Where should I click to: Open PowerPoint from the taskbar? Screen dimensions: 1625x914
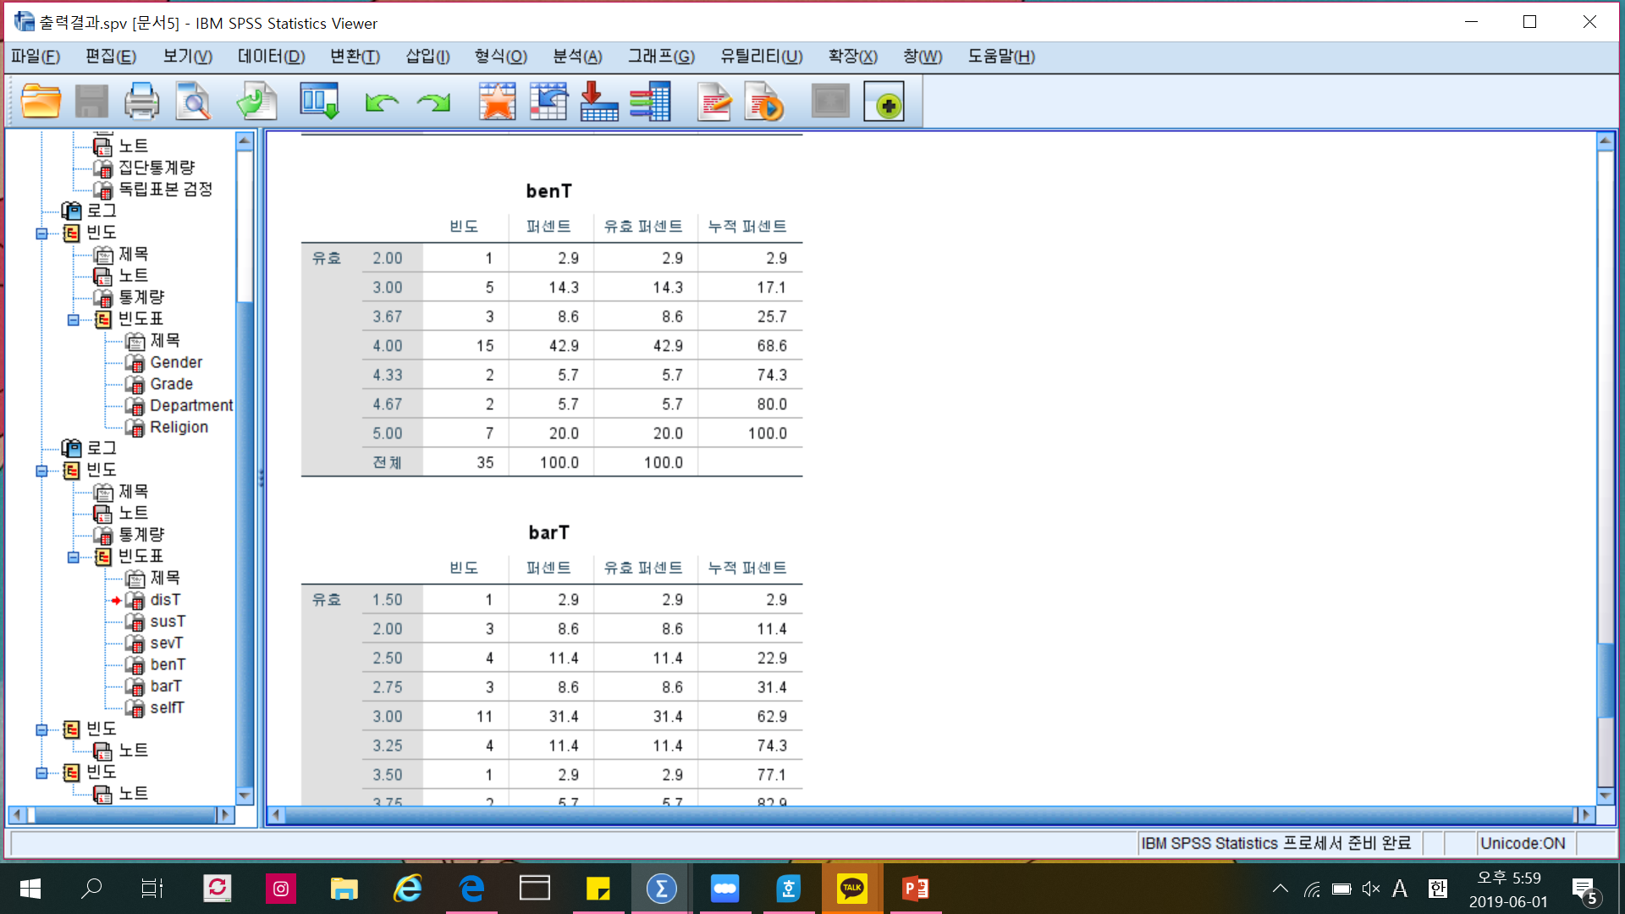[x=915, y=889]
